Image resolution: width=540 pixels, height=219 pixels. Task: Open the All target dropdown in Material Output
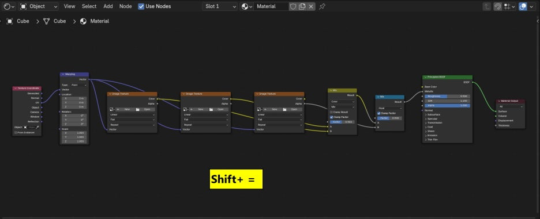(x=511, y=106)
